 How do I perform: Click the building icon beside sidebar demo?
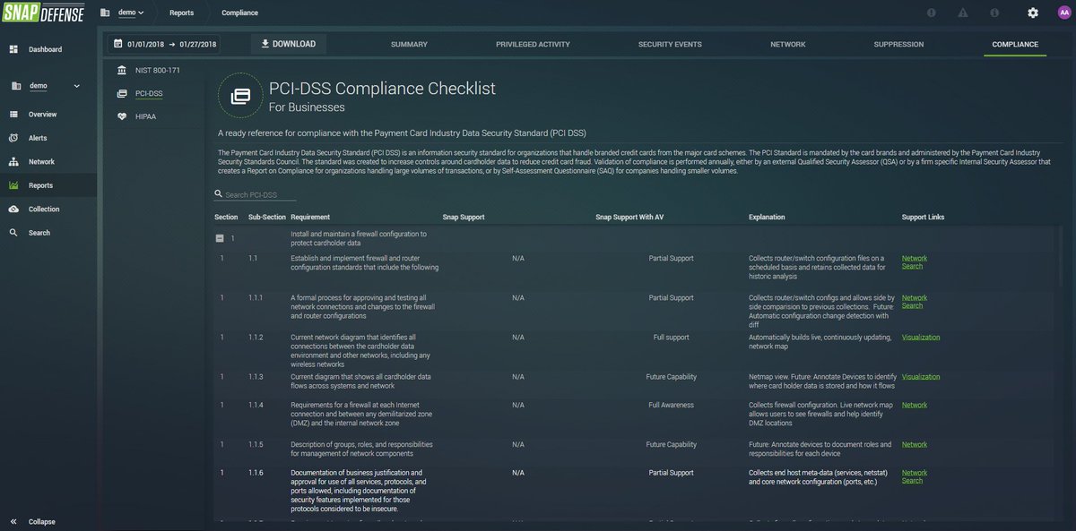click(x=16, y=86)
